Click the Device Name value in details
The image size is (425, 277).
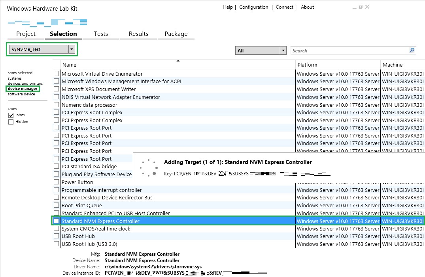point(142,260)
